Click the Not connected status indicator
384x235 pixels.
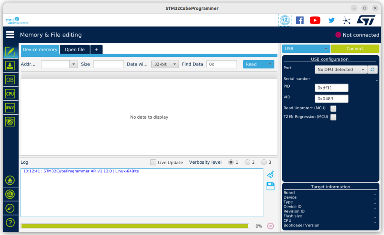(357, 35)
